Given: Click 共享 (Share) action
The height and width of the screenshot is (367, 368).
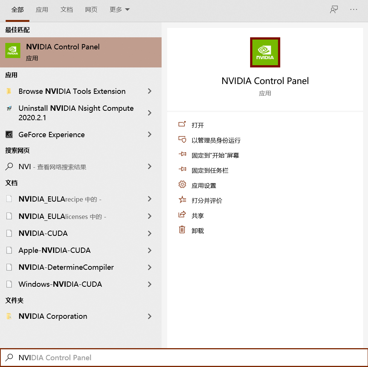Looking at the screenshot, I should click(198, 216).
